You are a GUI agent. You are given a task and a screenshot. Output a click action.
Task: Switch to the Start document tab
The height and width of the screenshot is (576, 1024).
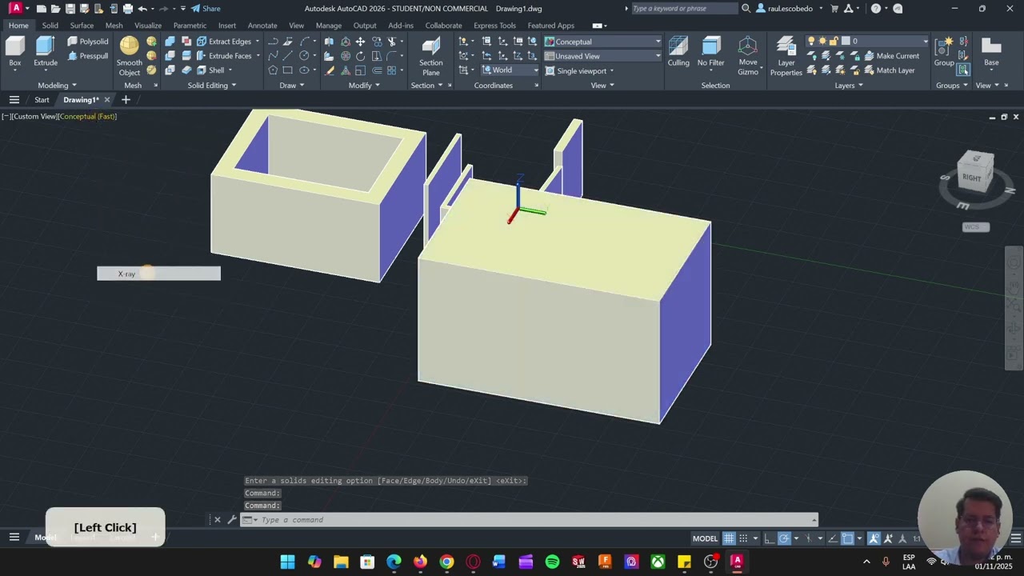[42, 100]
